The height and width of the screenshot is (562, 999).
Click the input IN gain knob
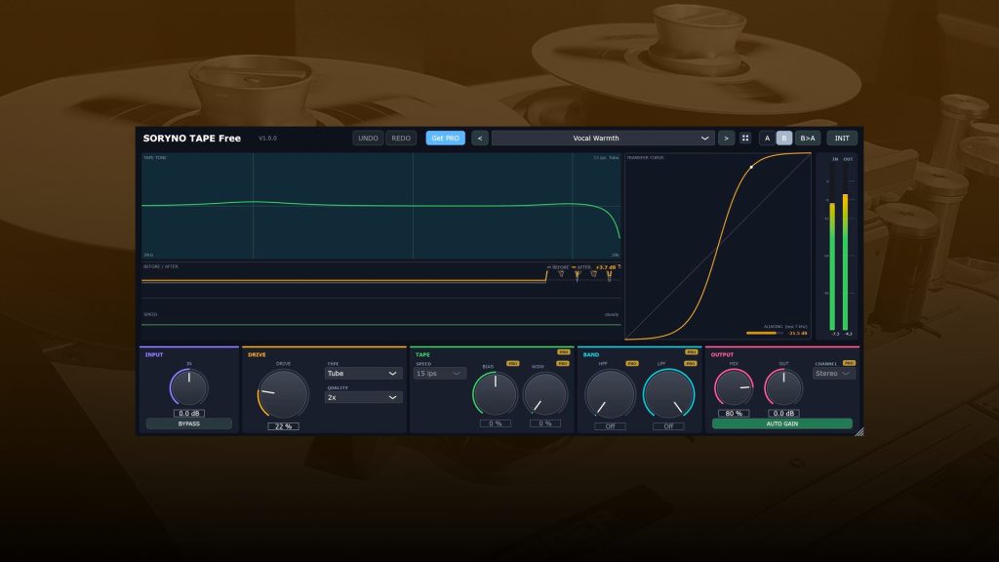(189, 387)
